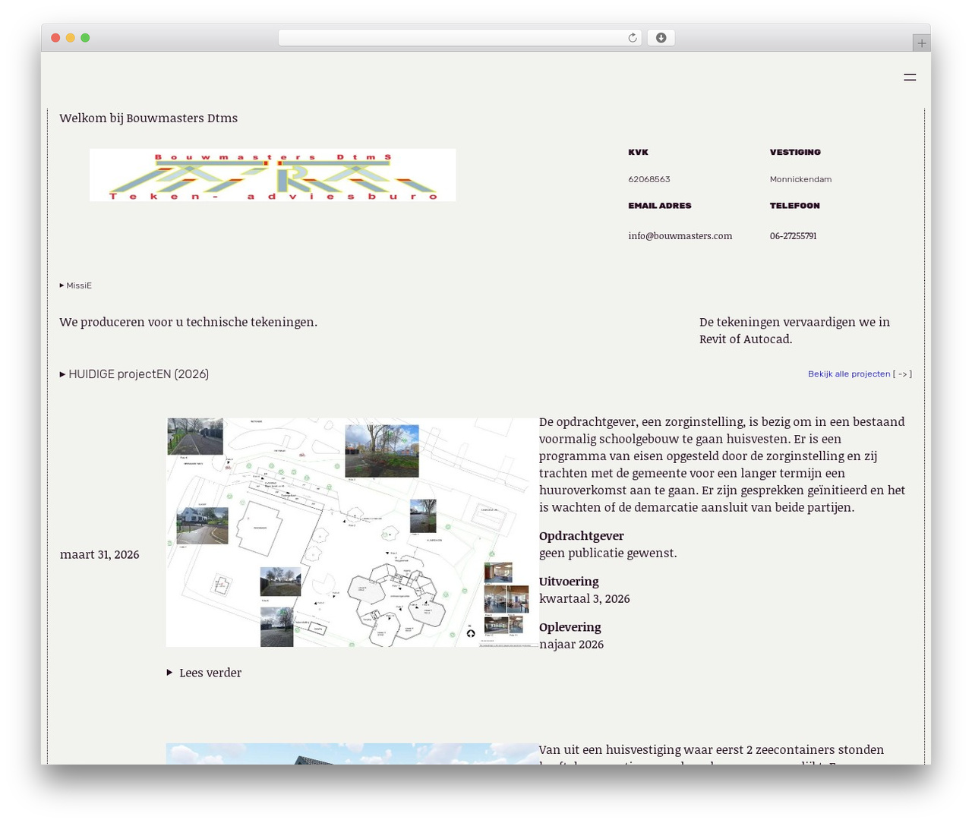Open the Lees verder link
This screenshot has width=972, height=823.
(x=204, y=673)
